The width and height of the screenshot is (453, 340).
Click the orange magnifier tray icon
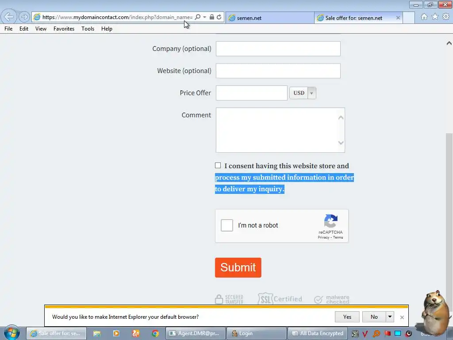(x=376, y=334)
